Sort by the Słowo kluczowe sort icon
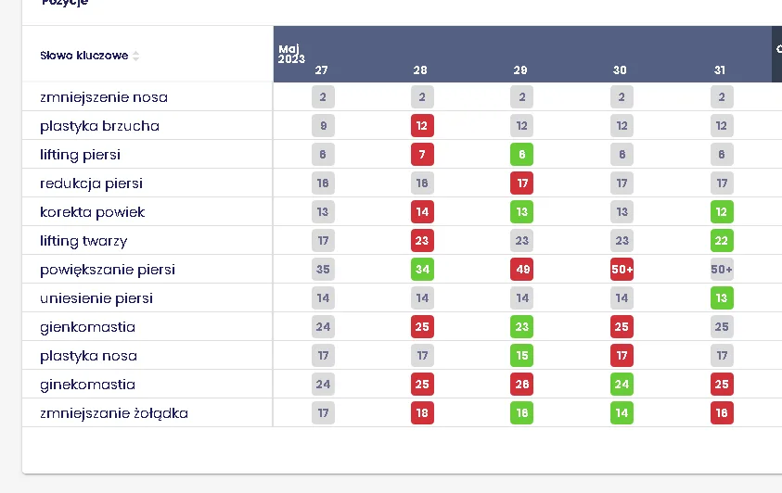This screenshot has width=782, height=493. [136, 56]
